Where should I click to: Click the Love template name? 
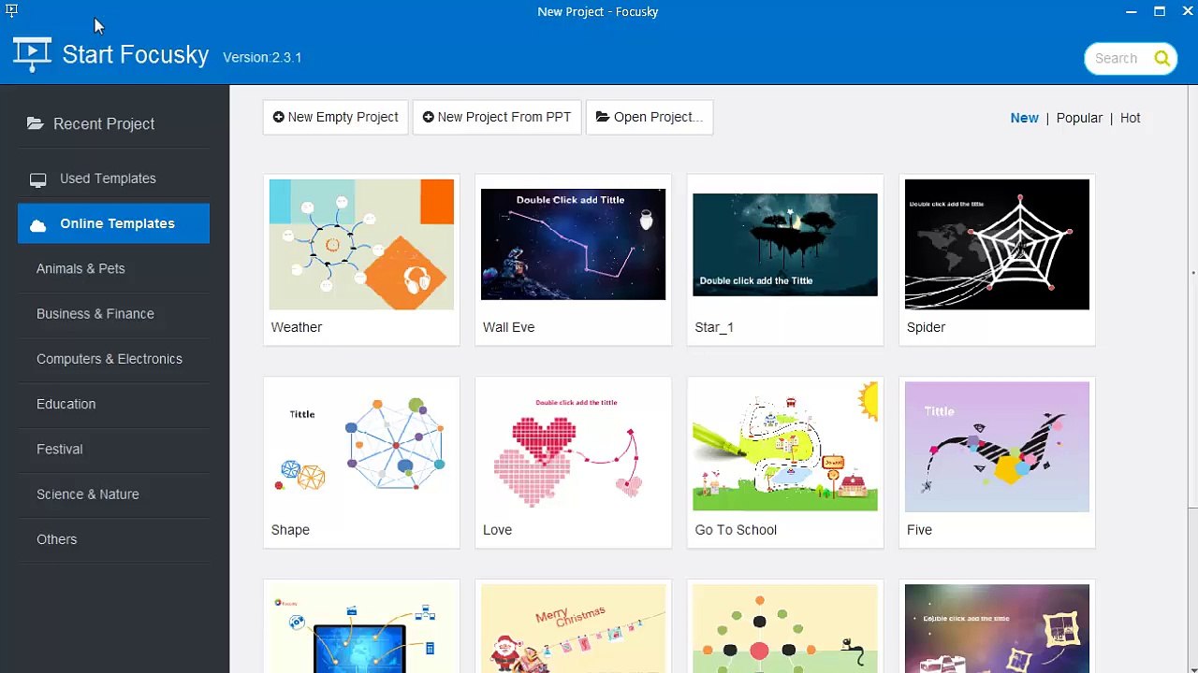(497, 530)
